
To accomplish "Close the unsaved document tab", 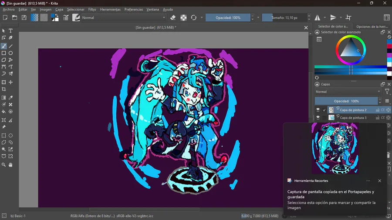I will pyautogui.click(x=306, y=28).
